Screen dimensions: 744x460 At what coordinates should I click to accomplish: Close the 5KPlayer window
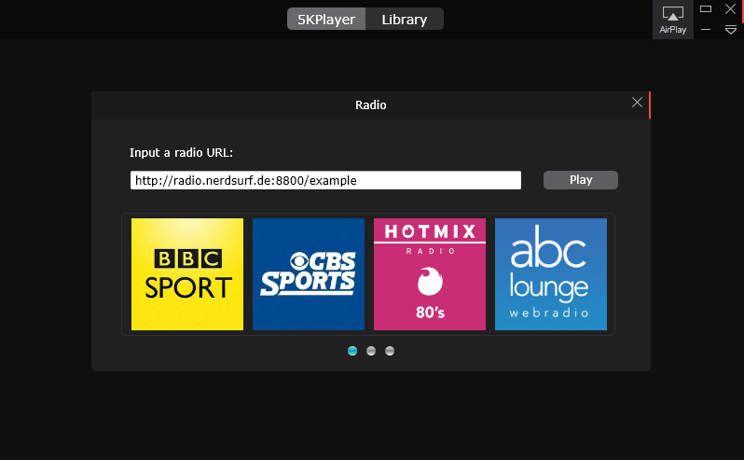point(730,9)
